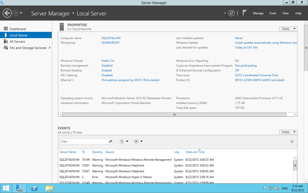Sort events by Log column
This screenshot has width=308, height=193.
coord(177,152)
